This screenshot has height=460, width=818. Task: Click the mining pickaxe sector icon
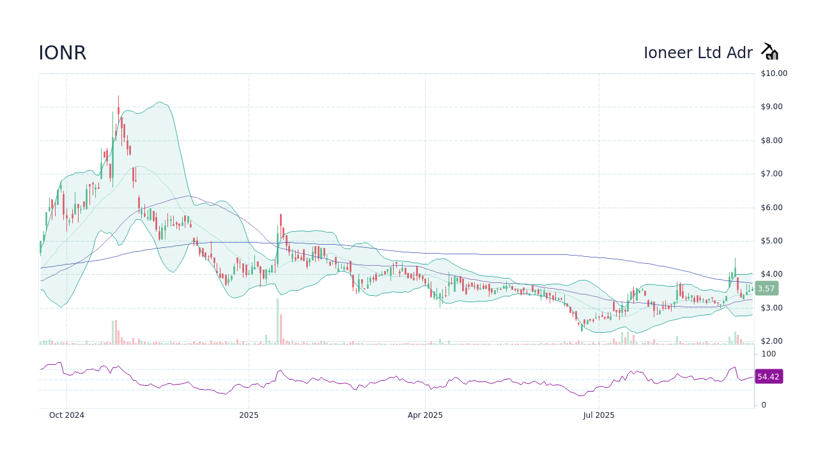click(x=769, y=51)
